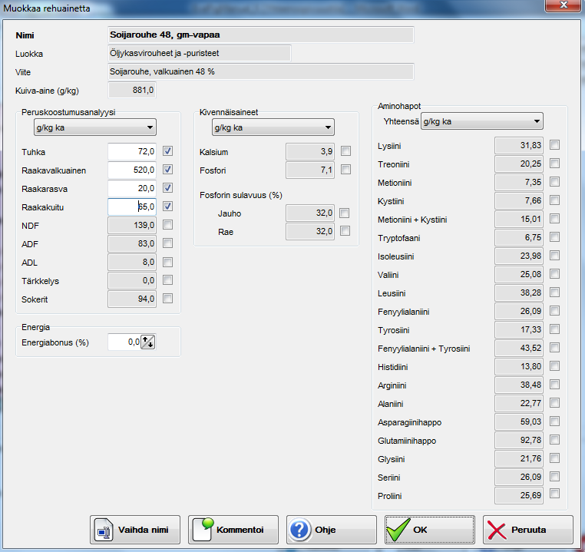Screen dimensions: 585x552
Task: Open help with the Ohje label
Action: click(x=326, y=530)
